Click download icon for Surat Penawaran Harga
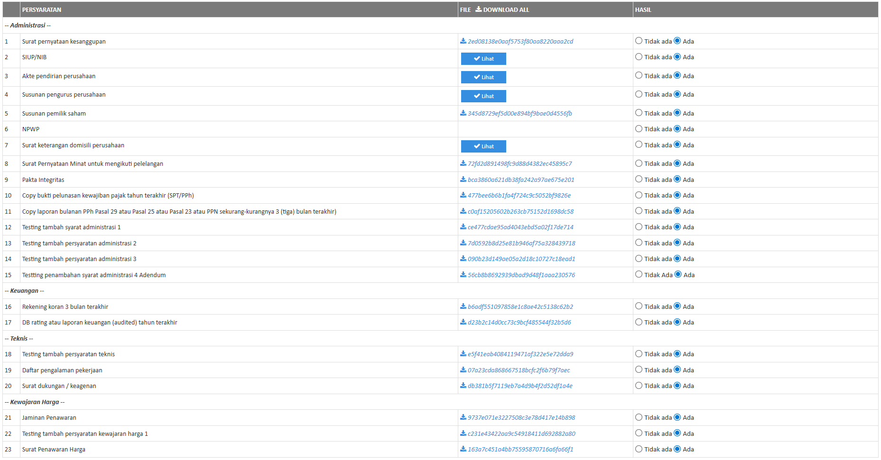This screenshot has width=881, height=460. pos(463,449)
